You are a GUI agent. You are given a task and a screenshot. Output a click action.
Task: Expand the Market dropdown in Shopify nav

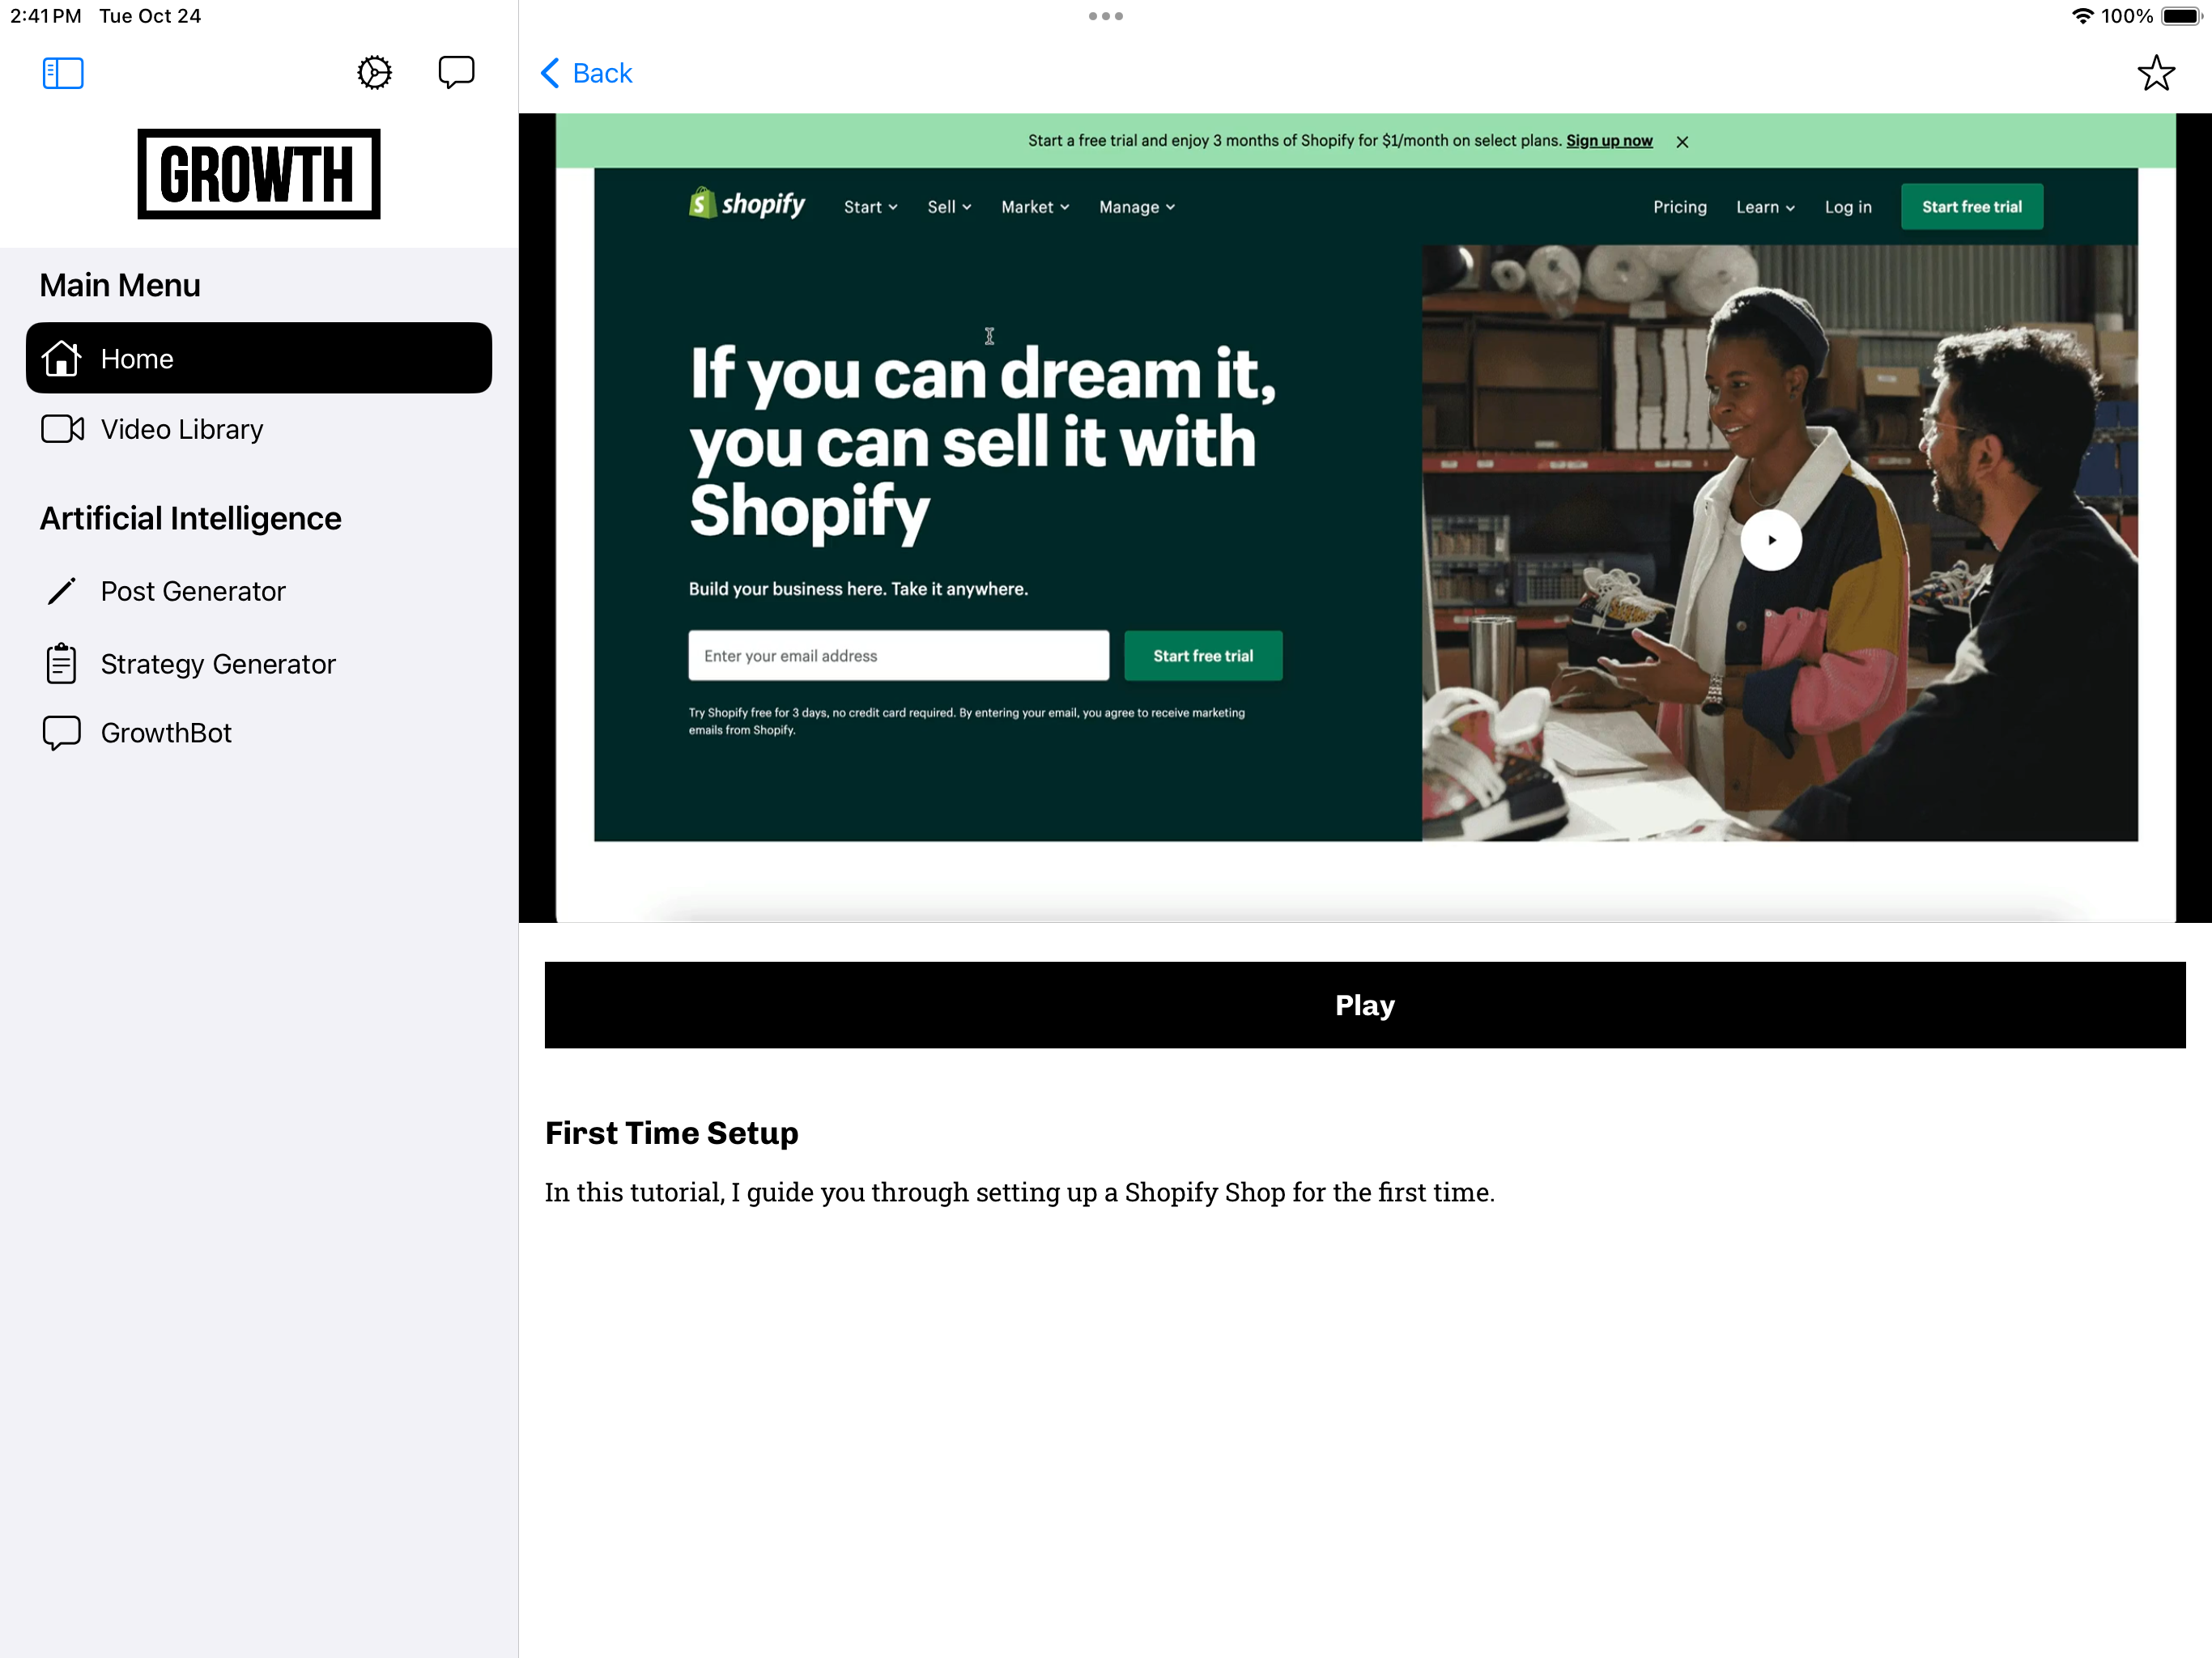[1035, 207]
